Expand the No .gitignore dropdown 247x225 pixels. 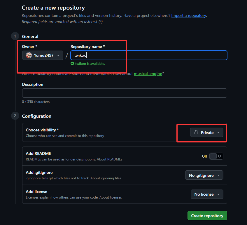click(204, 175)
